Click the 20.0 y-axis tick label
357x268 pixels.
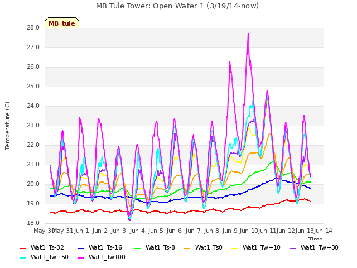33,184
